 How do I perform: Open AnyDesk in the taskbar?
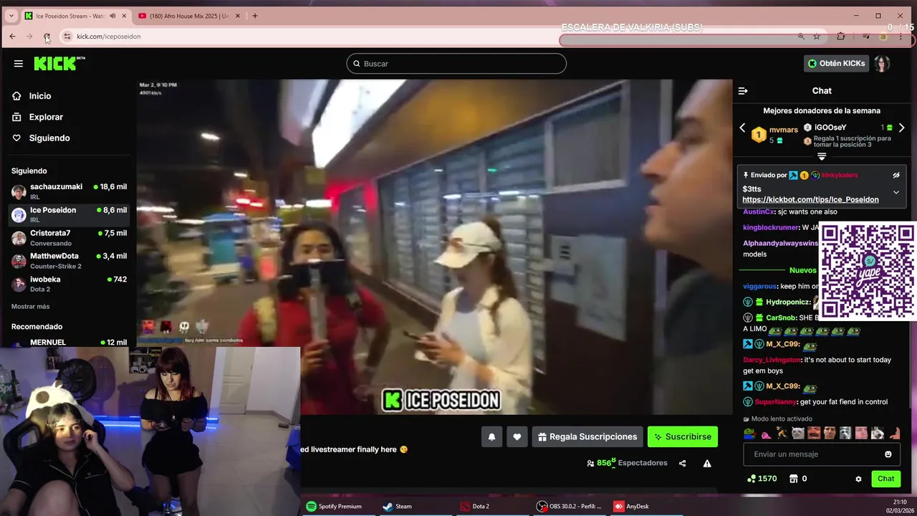coord(631,507)
